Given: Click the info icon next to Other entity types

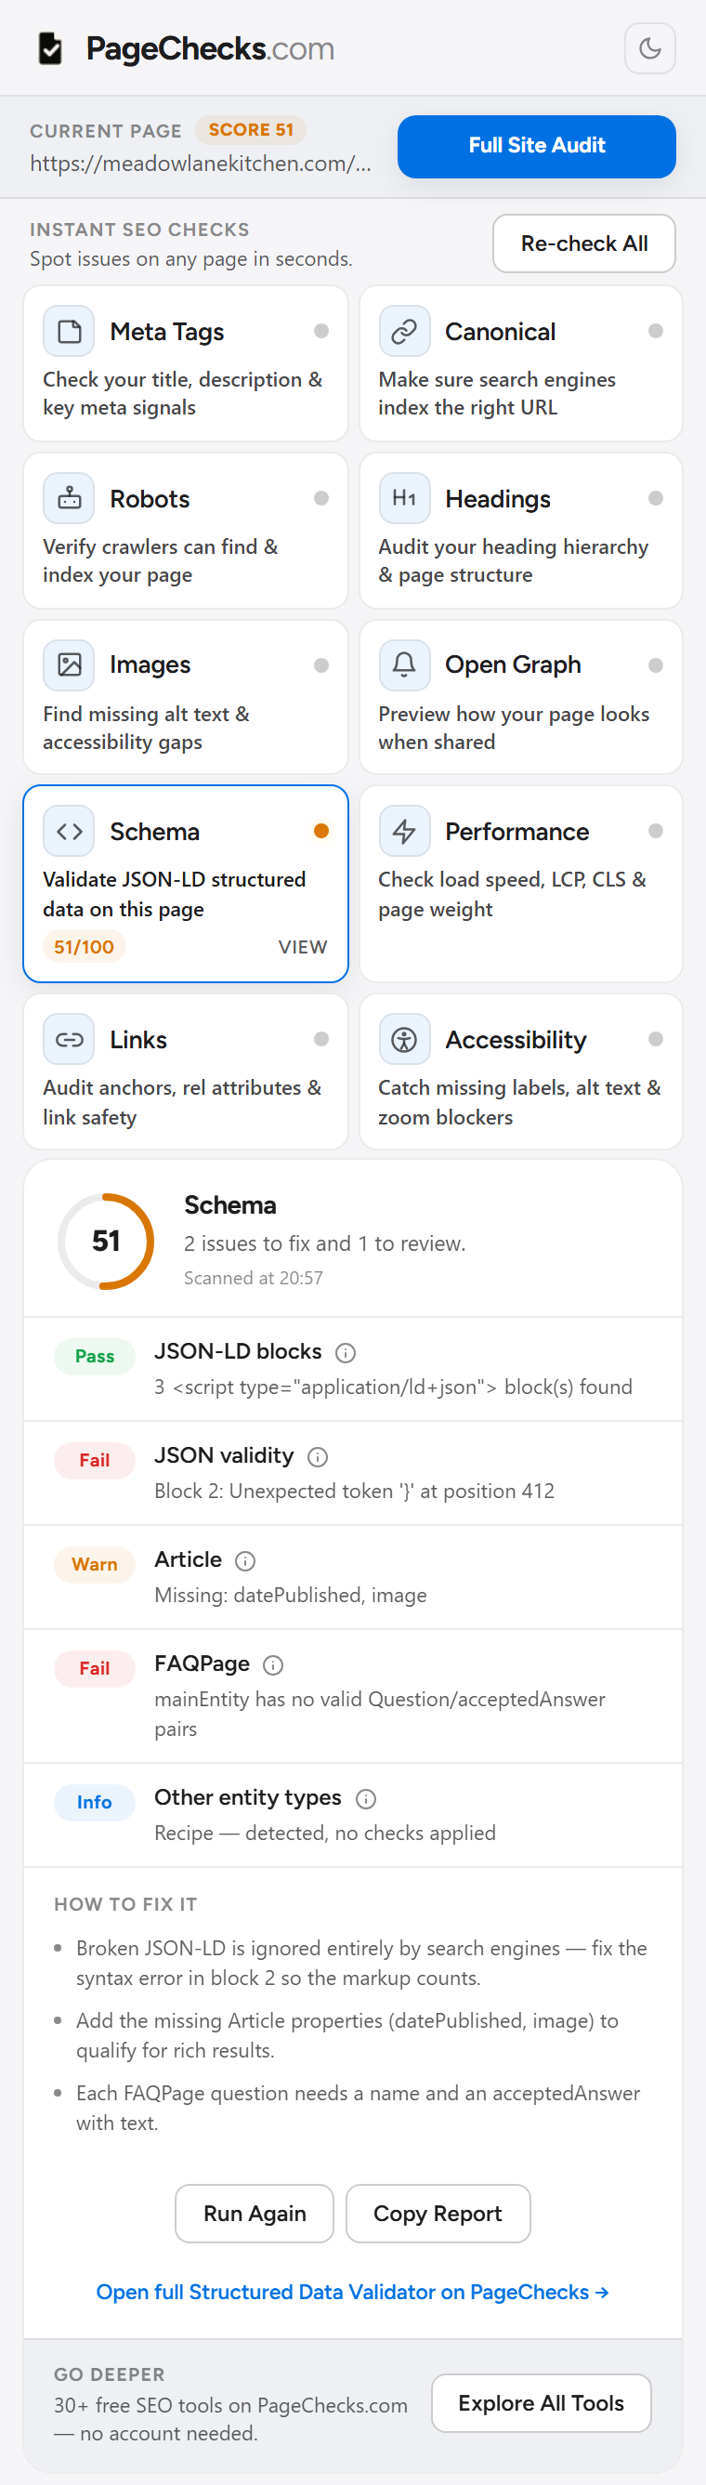Looking at the screenshot, I should point(365,1799).
